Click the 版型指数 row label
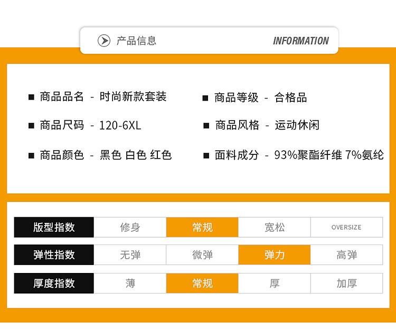Image resolution: width=396 pixels, height=332 pixels. [x=54, y=227]
